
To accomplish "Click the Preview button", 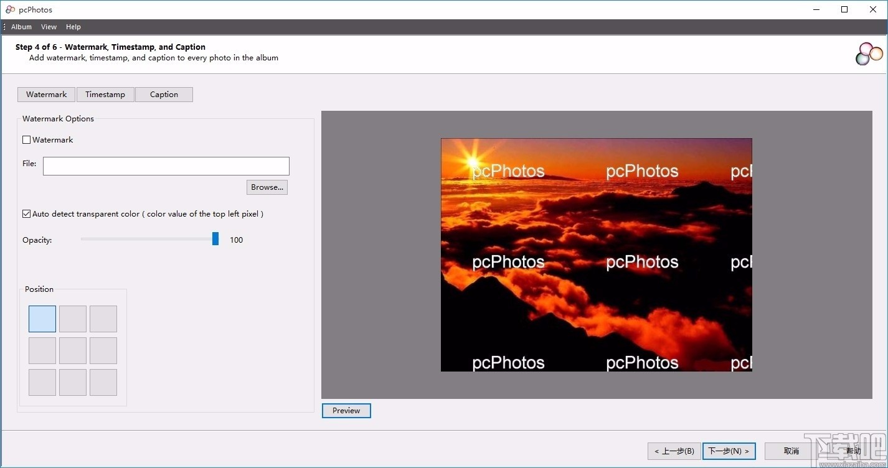I will [346, 411].
